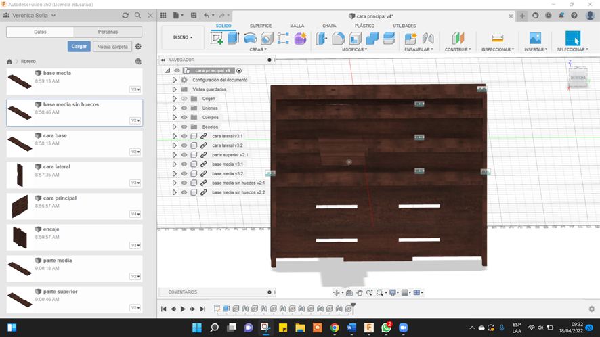Hide component parte superior v2:1
Viewport: 600px width, 337px height.
tap(184, 155)
